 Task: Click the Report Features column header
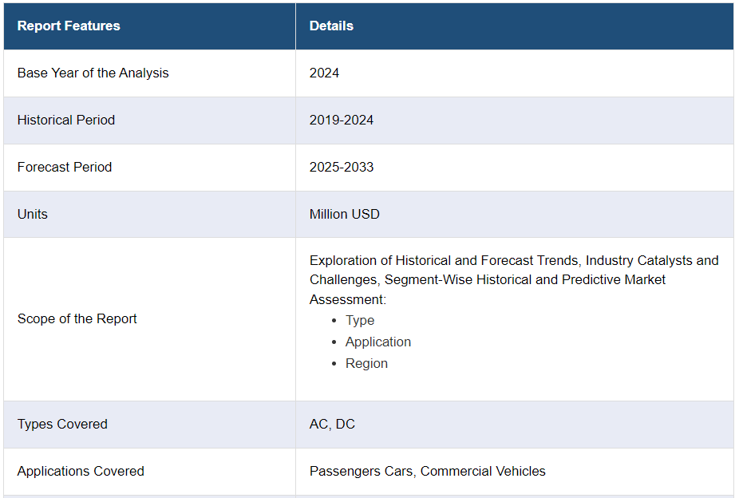[x=69, y=26]
